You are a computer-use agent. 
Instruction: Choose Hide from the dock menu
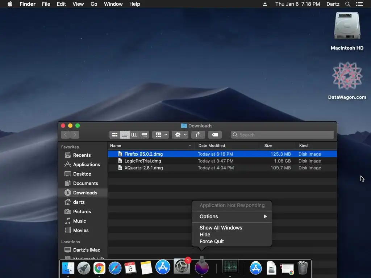coord(232,235)
